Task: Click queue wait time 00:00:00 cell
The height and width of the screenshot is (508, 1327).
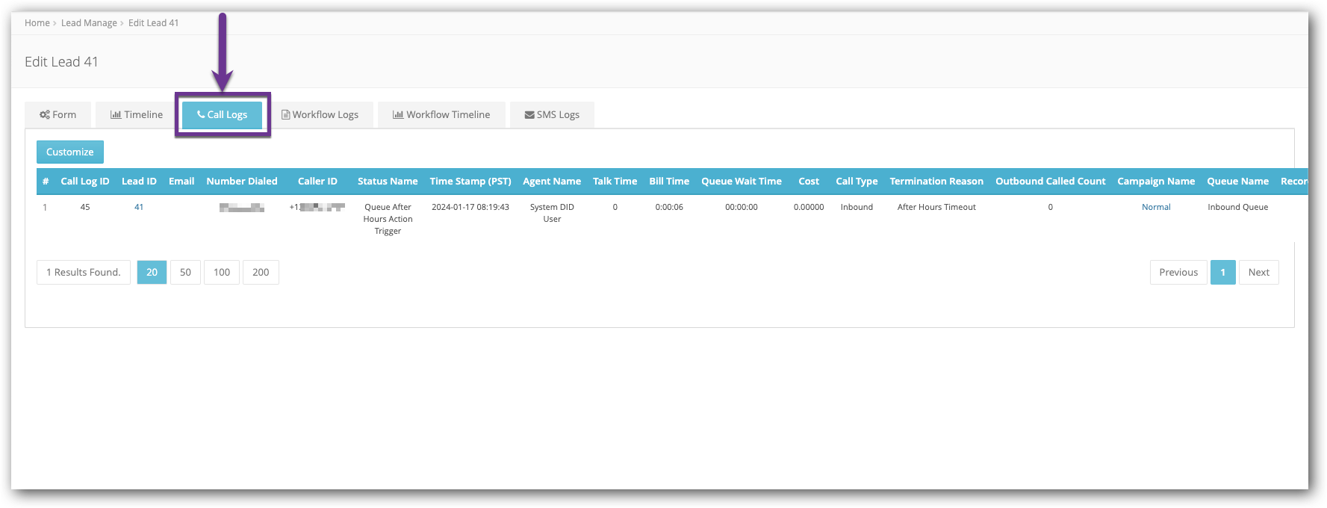Action: 742,207
